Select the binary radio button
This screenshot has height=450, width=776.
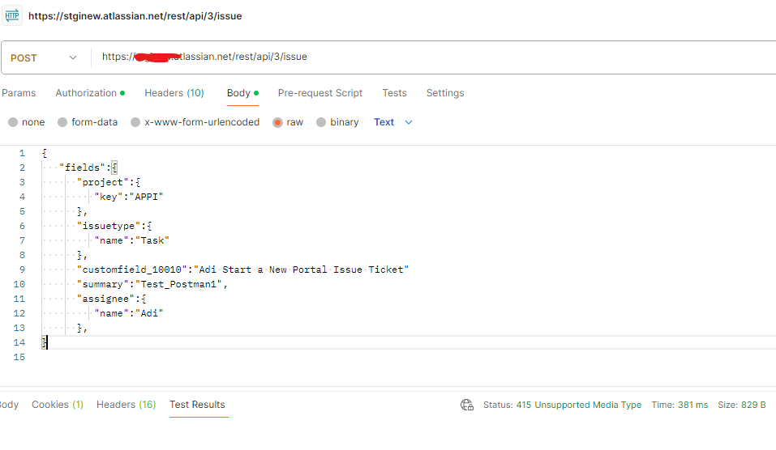(321, 122)
